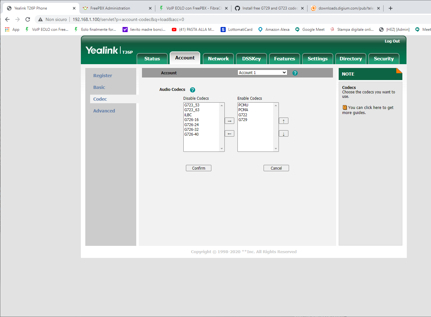Open the Network tab
Image resolution: width=431 pixels, height=317 pixels.
pyautogui.click(x=218, y=59)
